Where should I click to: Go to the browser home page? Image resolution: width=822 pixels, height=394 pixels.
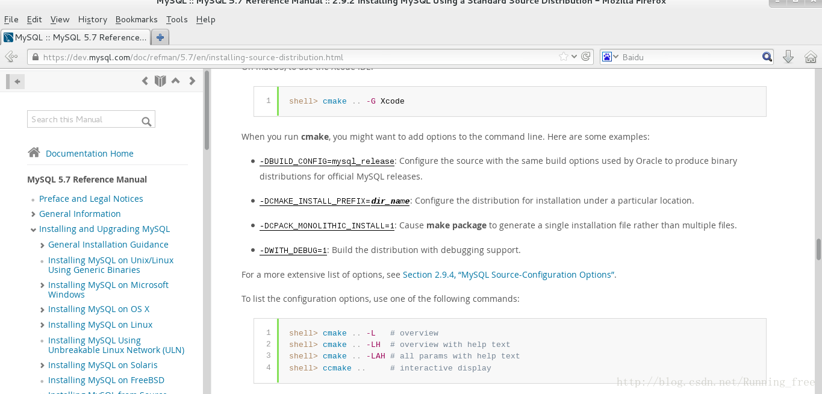tap(811, 57)
